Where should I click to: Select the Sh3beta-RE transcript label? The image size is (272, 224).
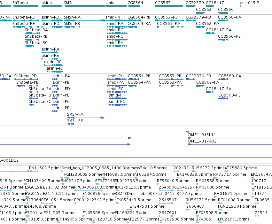click(24, 23)
